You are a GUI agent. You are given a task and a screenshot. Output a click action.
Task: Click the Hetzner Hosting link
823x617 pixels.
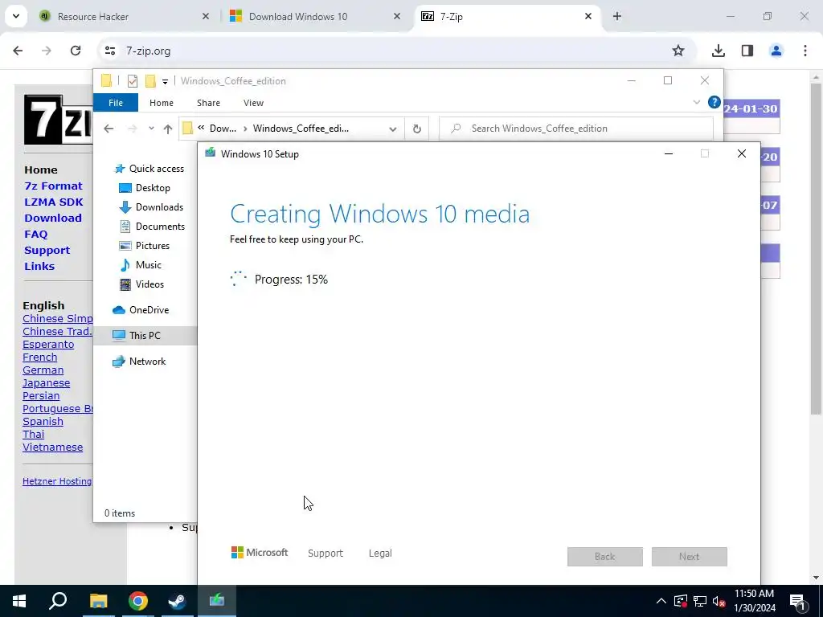tap(57, 481)
